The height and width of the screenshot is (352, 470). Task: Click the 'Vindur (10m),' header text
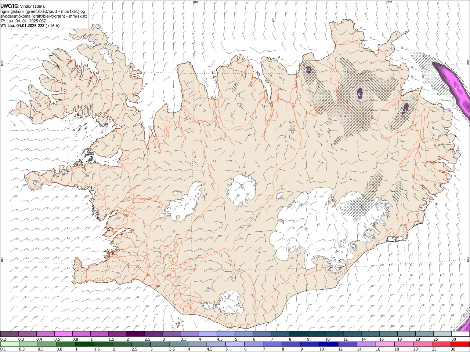coord(32,6)
